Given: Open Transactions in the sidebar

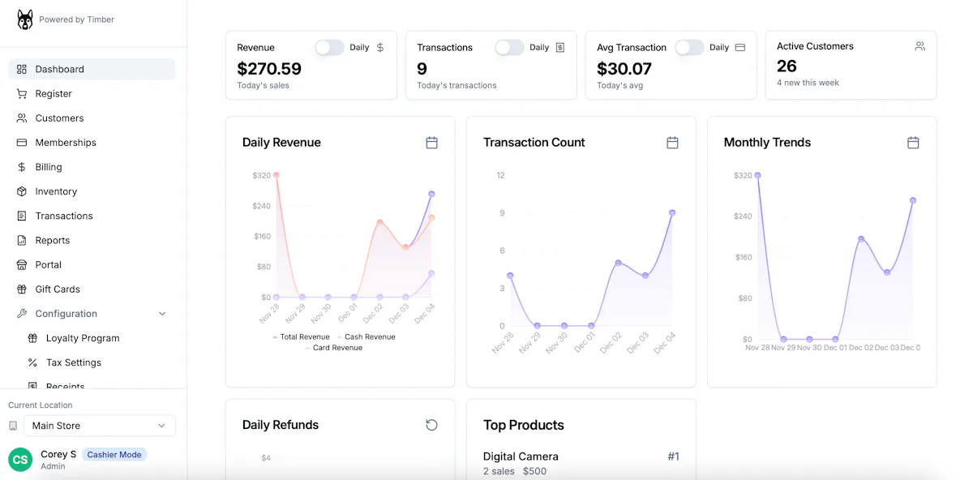Looking at the screenshot, I should 92,216.
